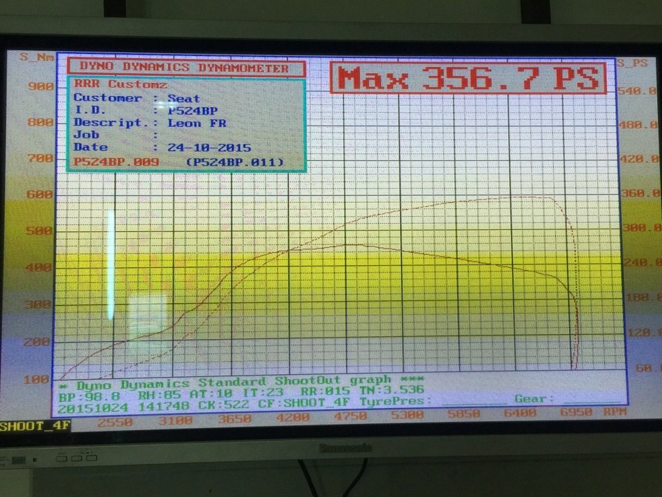Select run file P524BP.009
This screenshot has height=497, width=662.
pyautogui.click(x=116, y=162)
